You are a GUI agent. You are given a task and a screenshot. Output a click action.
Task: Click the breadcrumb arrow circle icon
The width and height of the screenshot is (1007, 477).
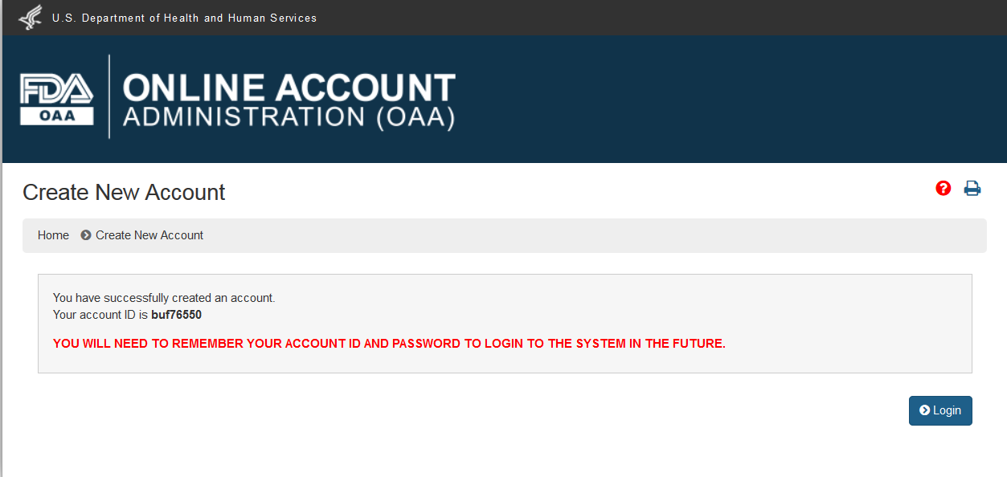[x=86, y=235]
